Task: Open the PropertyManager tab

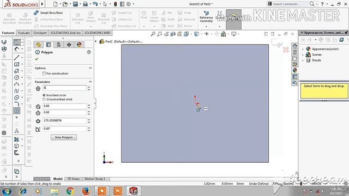Action: pyautogui.click(x=49, y=45)
